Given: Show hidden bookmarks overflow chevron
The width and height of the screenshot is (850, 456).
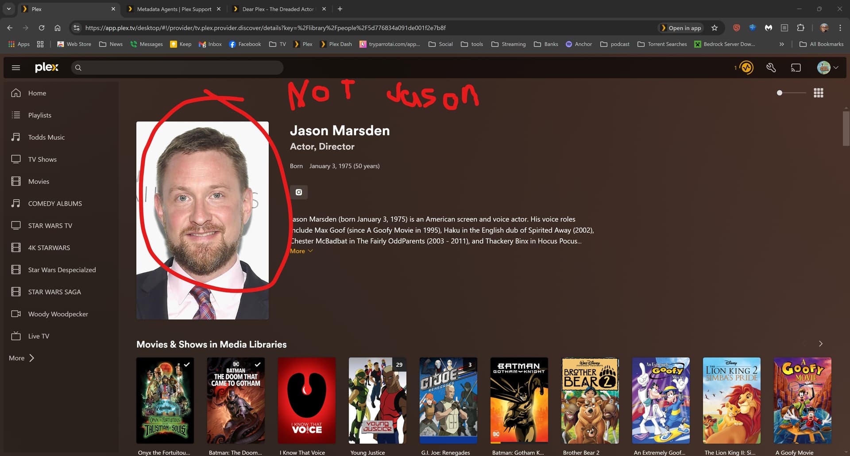Looking at the screenshot, I should 782,44.
